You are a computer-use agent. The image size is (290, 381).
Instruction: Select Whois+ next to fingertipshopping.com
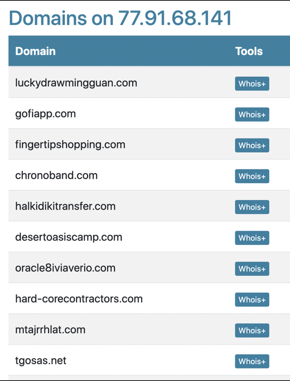click(252, 145)
